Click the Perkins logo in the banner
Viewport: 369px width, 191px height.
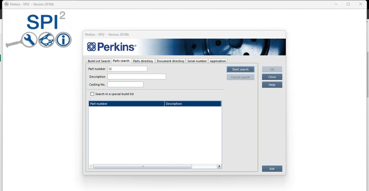pyautogui.click(x=112, y=47)
